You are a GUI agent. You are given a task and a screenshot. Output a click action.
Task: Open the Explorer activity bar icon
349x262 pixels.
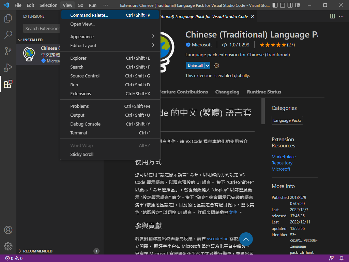[x=8, y=18]
